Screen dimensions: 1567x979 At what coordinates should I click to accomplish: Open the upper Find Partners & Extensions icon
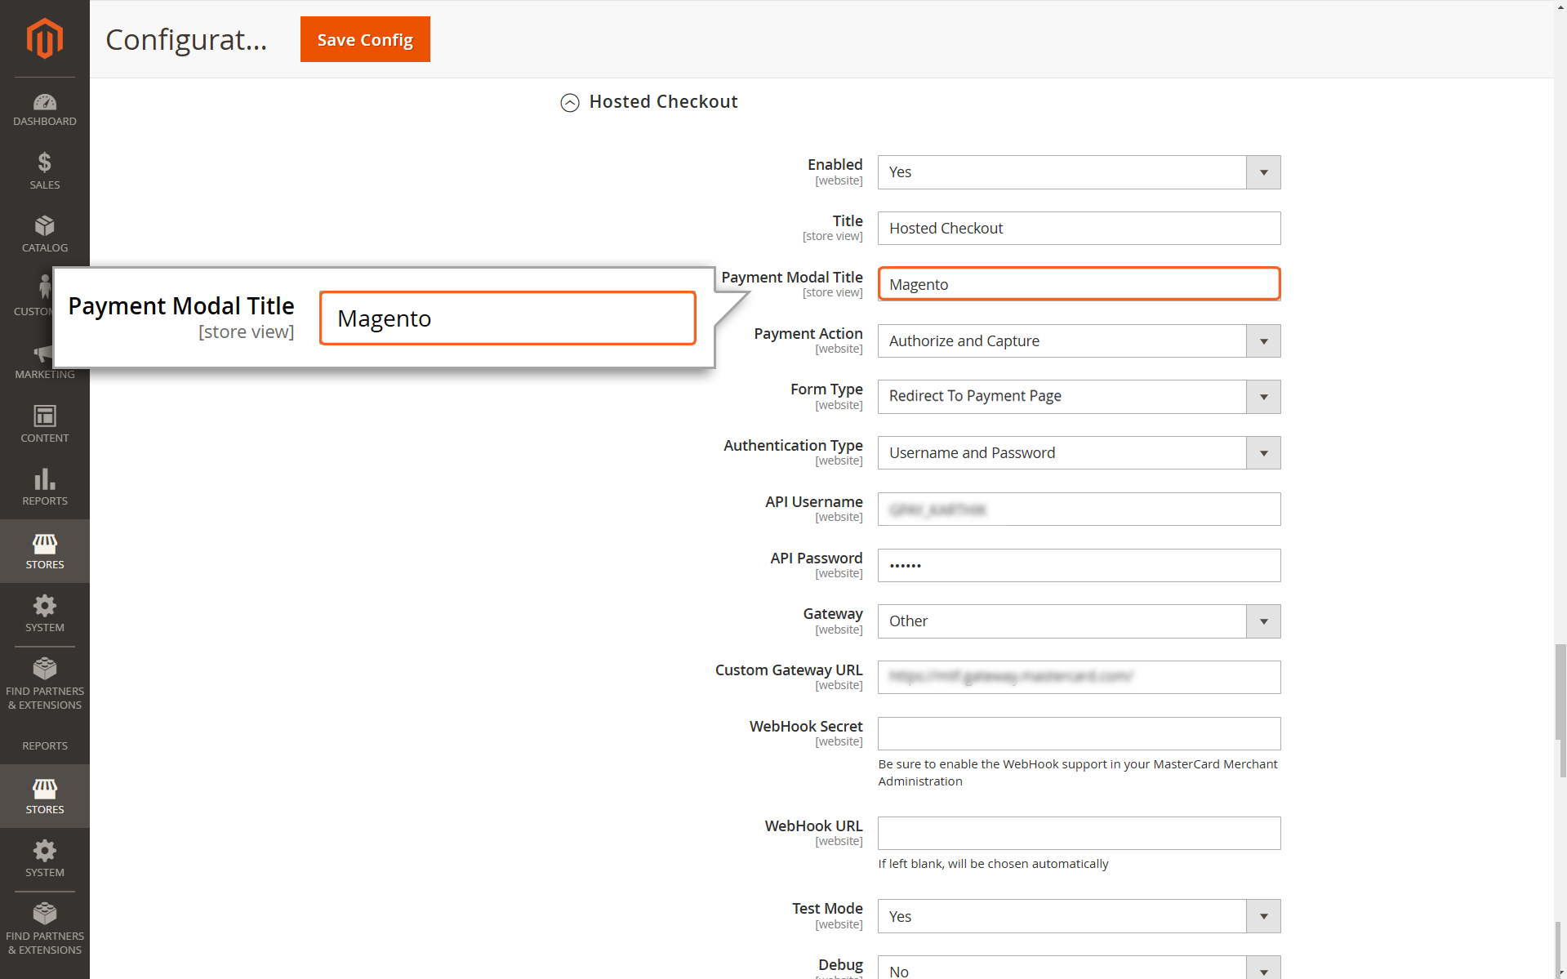point(45,669)
